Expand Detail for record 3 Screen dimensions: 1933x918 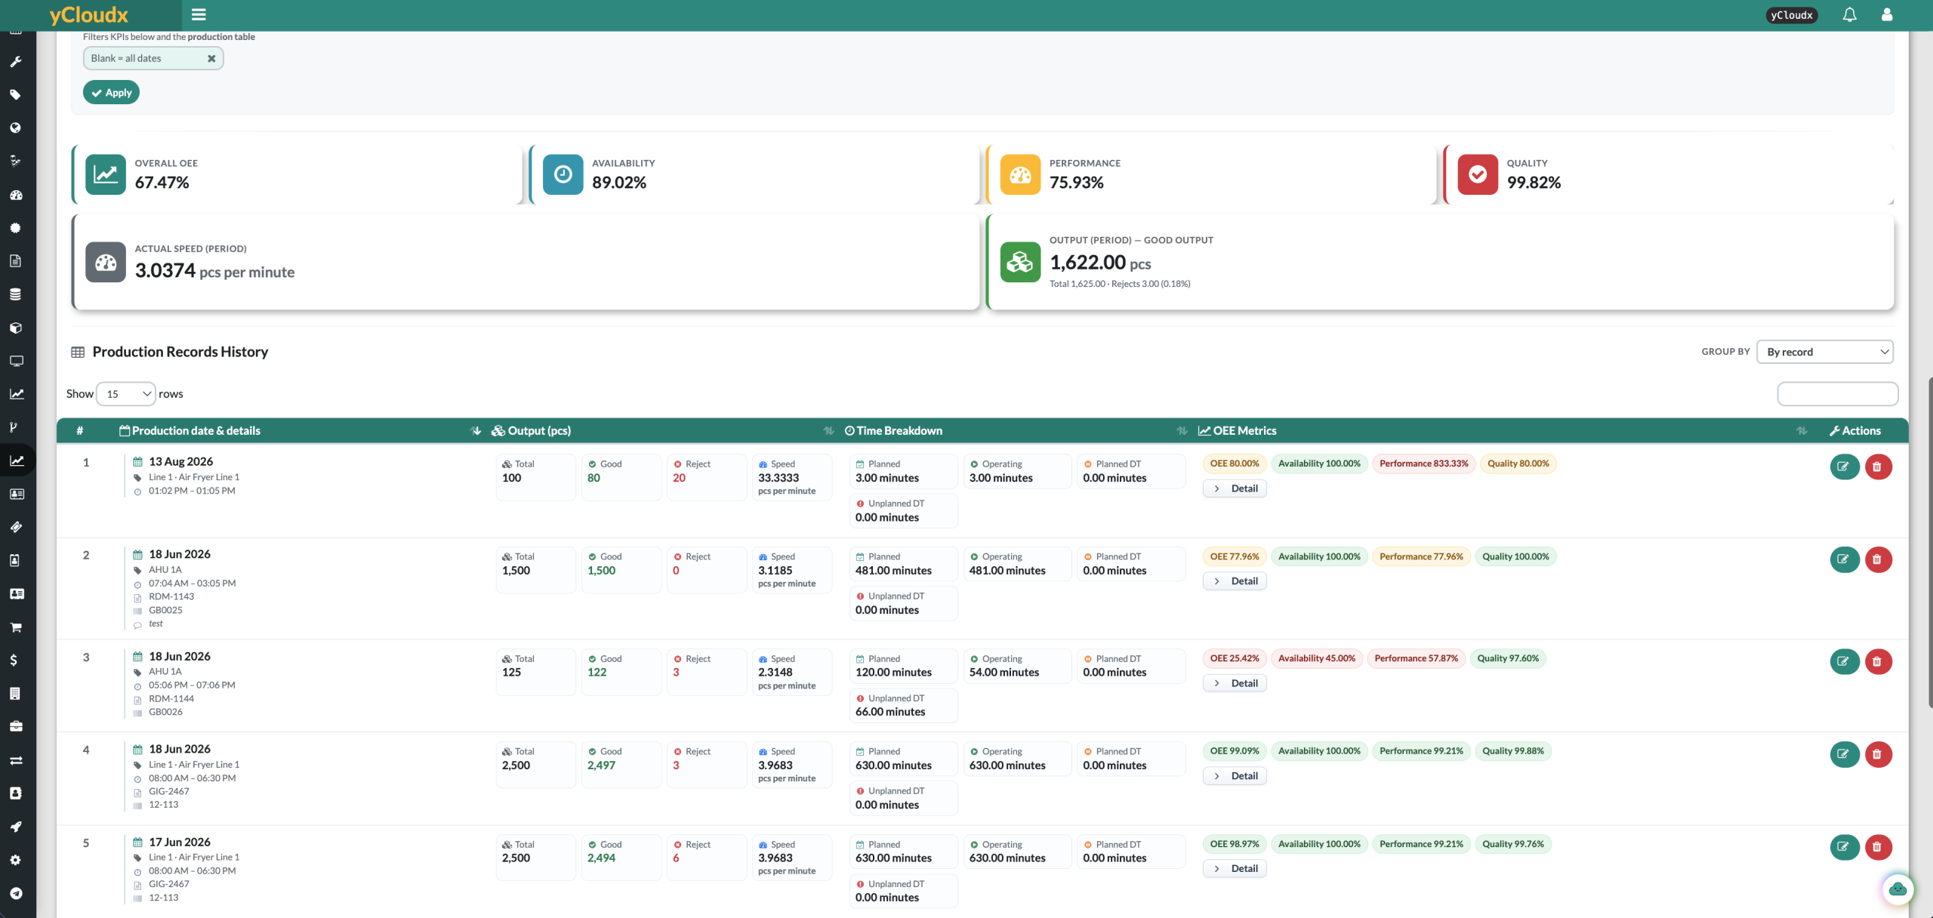(x=1235, y=683)
